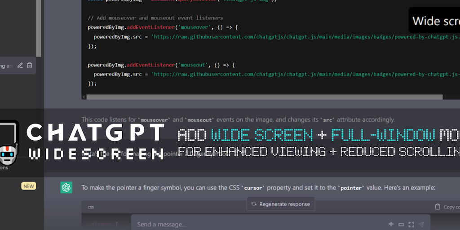This screenshot has width=460, height=230.
Task: Click the 'pointer' inline code word
Action: click(x=351, y=188)
